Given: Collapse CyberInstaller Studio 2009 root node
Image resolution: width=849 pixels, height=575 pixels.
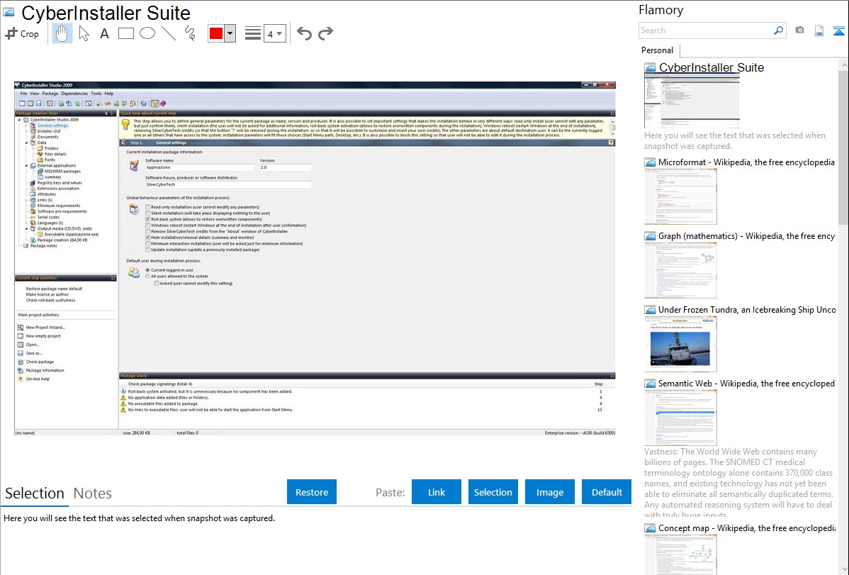Looking at the screenshot, I should pyautogui.click(x=20, y=120).
